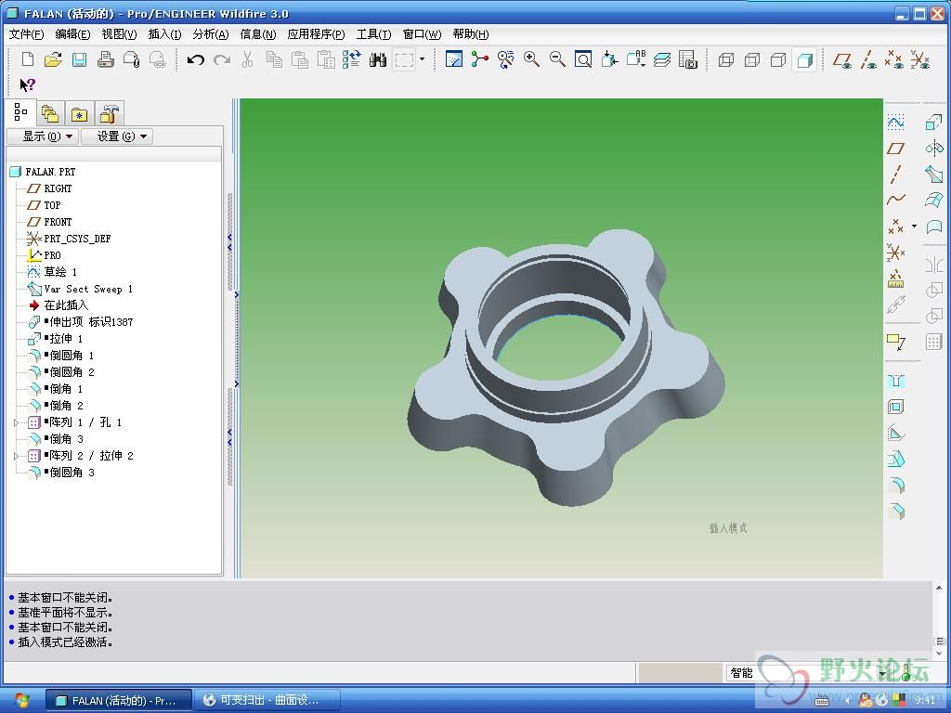Toggle datum axes display
Image resolution: width=951 pixels, height=713 pixels.
tap(868, 59)
